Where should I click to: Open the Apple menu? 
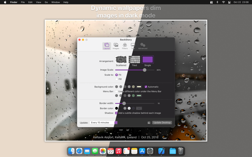click(x=5, y=2)
